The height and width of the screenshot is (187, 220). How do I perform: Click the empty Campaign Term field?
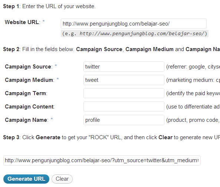(124, 93)
